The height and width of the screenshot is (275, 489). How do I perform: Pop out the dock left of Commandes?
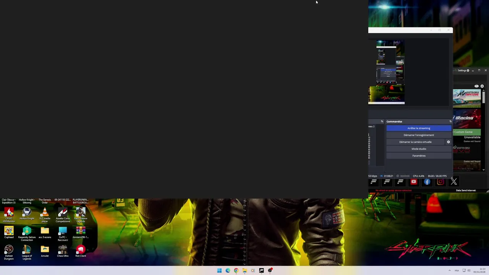click(x=382, y=121)
